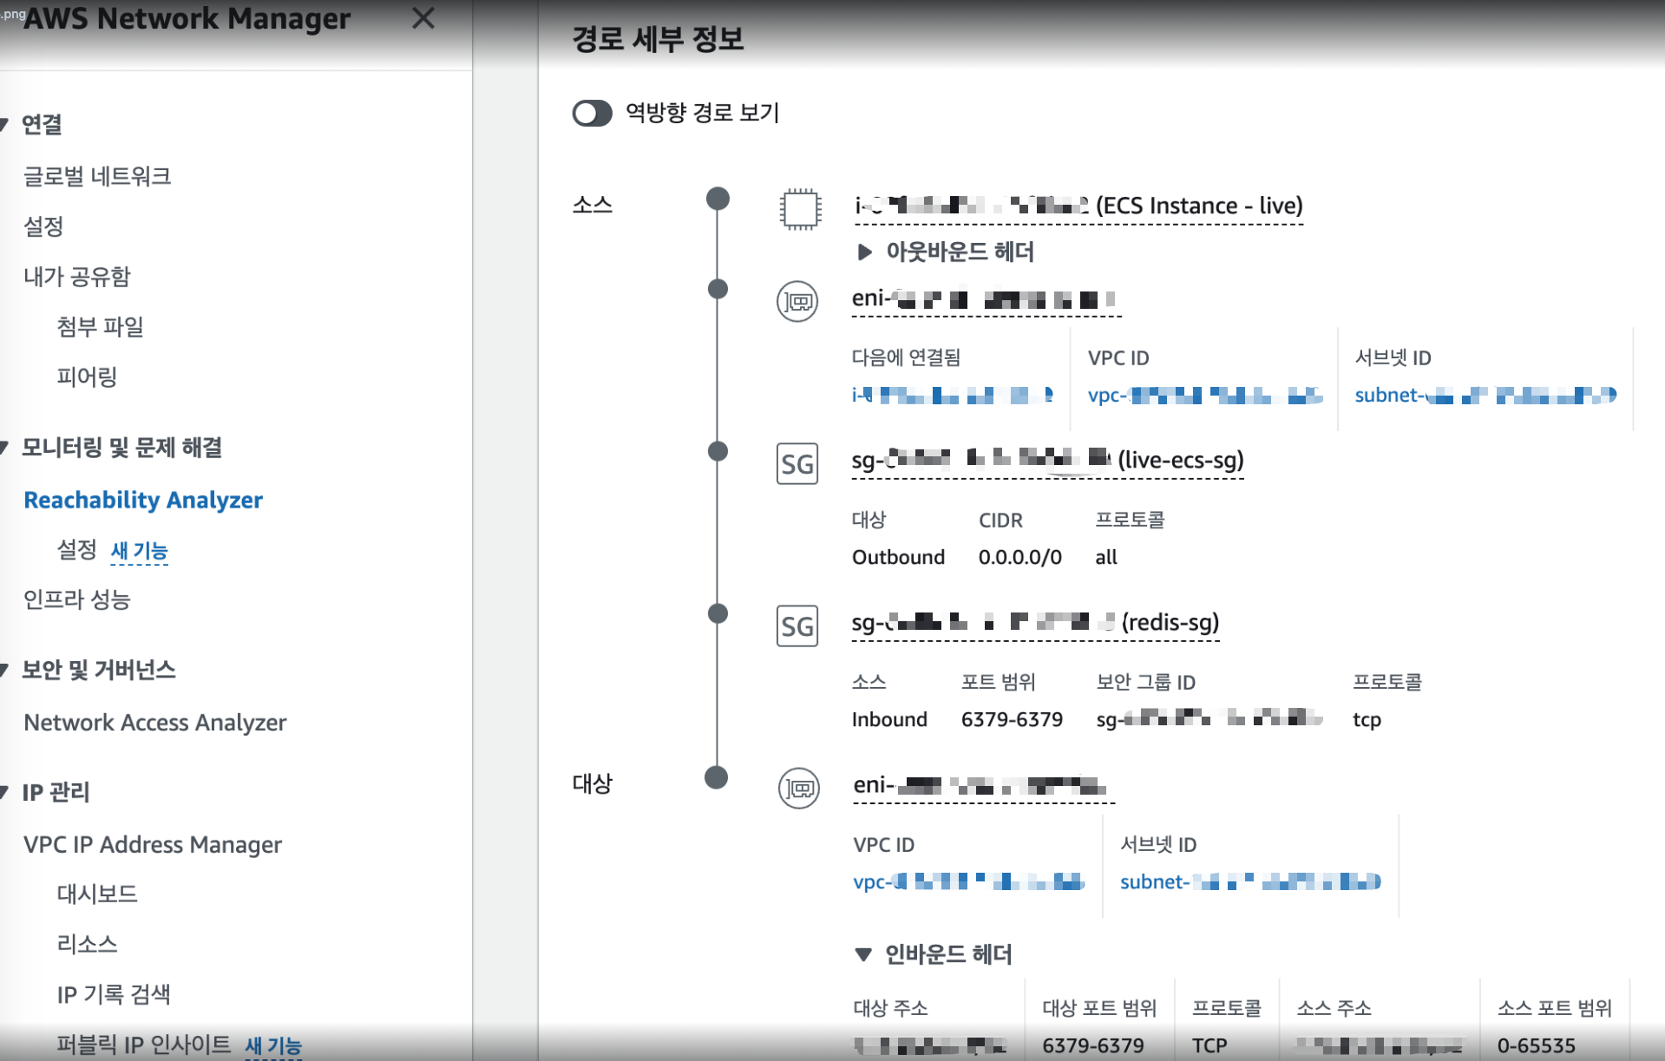The image size is (1665, 1061).
Task: Select the 0.0.0.0/0 CIDR value
Action: click(x=1020, y=557)
